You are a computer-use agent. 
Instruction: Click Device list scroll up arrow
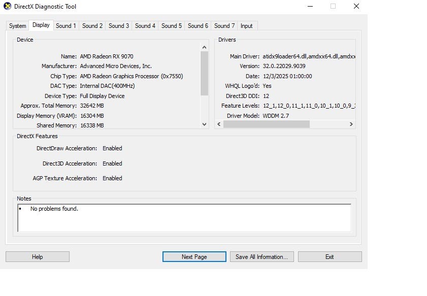tap(205, 47)
